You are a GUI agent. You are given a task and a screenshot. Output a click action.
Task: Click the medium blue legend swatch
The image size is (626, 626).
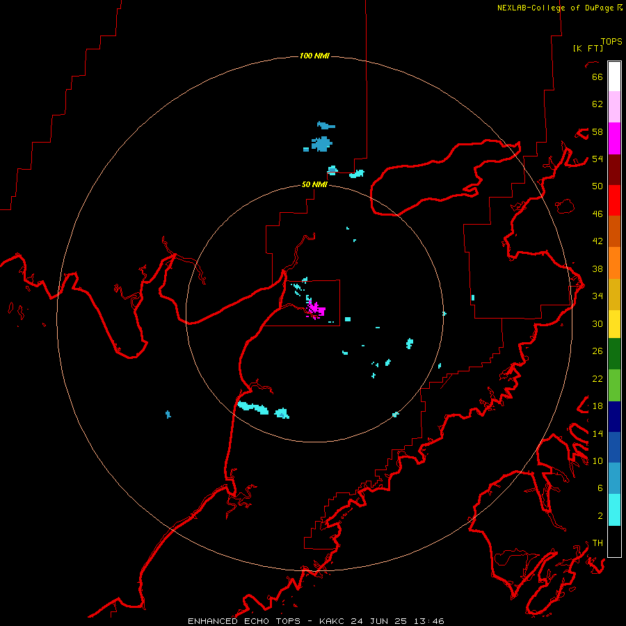[x=614, y=447]
